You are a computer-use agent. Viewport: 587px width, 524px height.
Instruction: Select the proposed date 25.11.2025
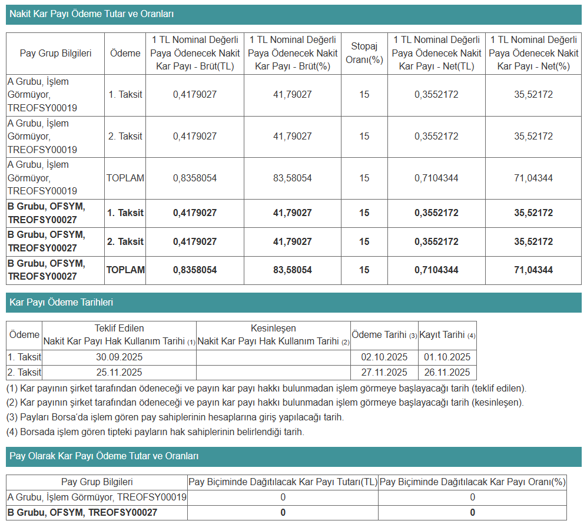click(x=119, y=372)
